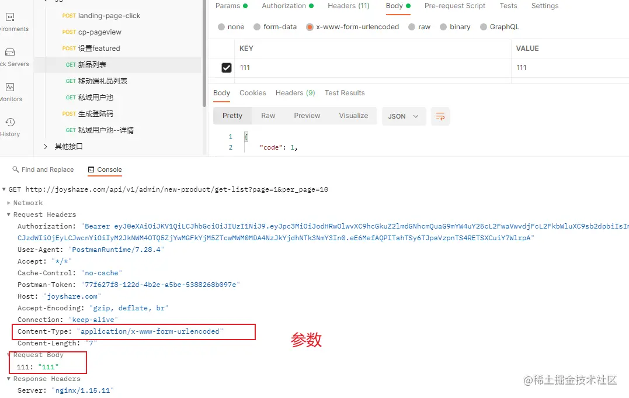Select the Pretty view button
This screenshot has width=629, height=398.
[232, 116]
